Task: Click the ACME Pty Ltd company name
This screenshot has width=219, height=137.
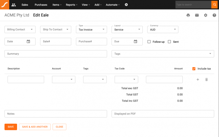Action: point(17,15)
